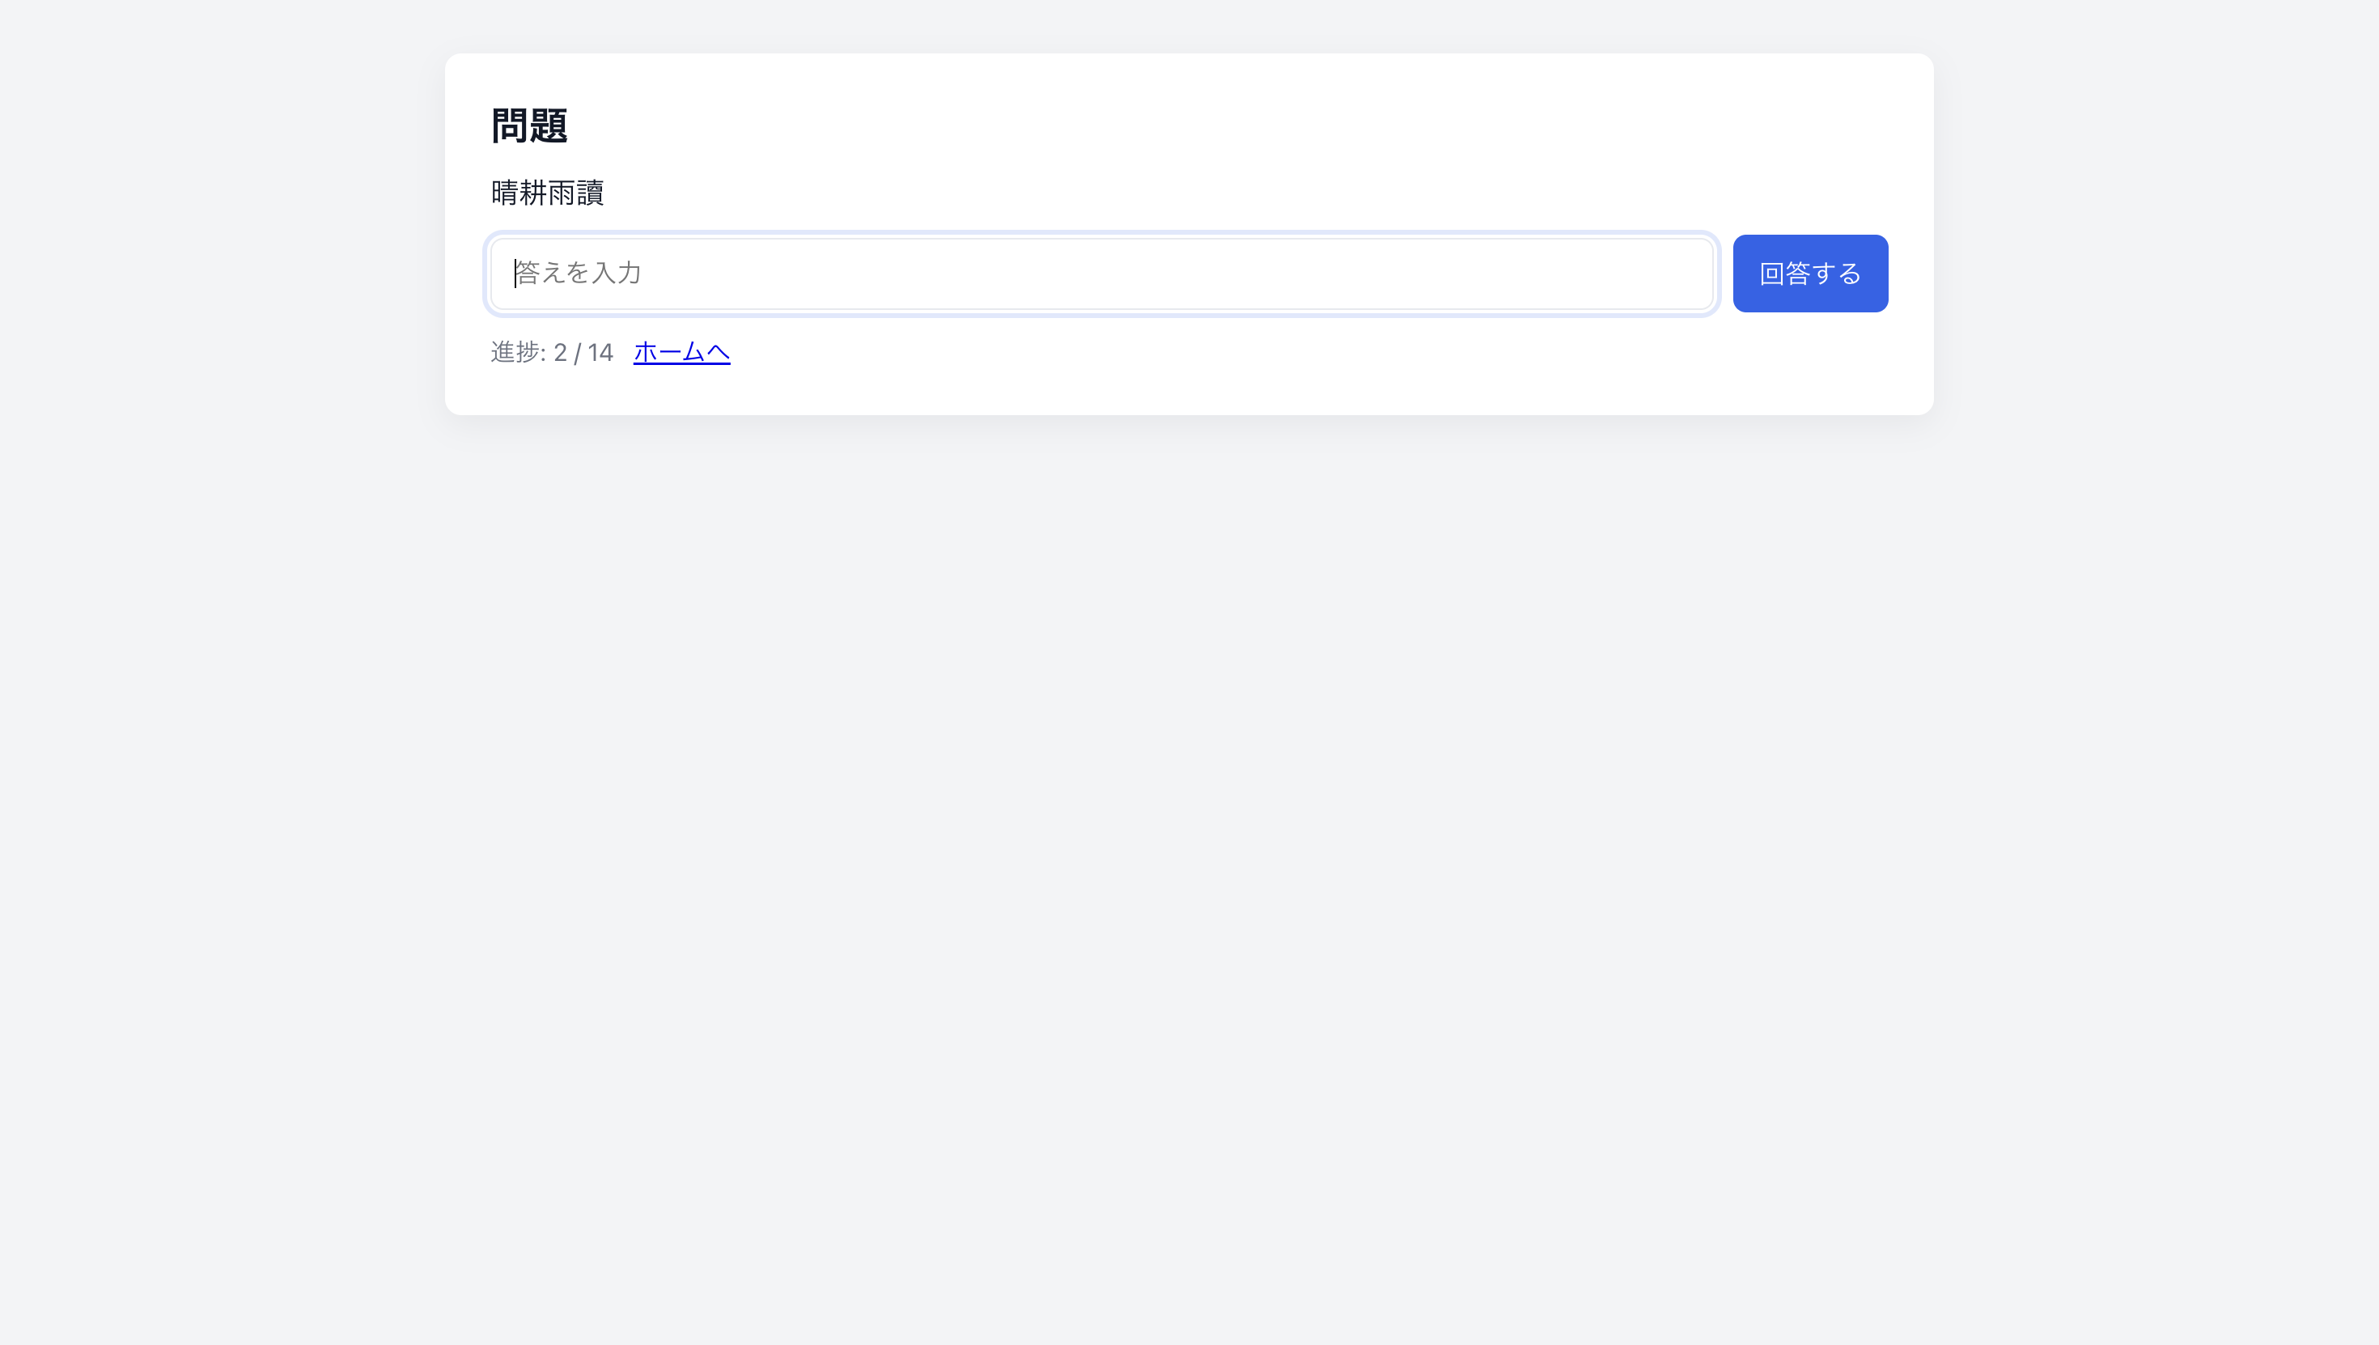Select the link next to the progress counter
This screenshot has height=1345, width=2379.
point(681,352)
